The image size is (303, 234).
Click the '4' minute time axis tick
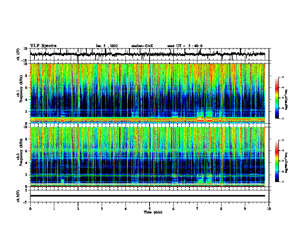click(126, 209)
